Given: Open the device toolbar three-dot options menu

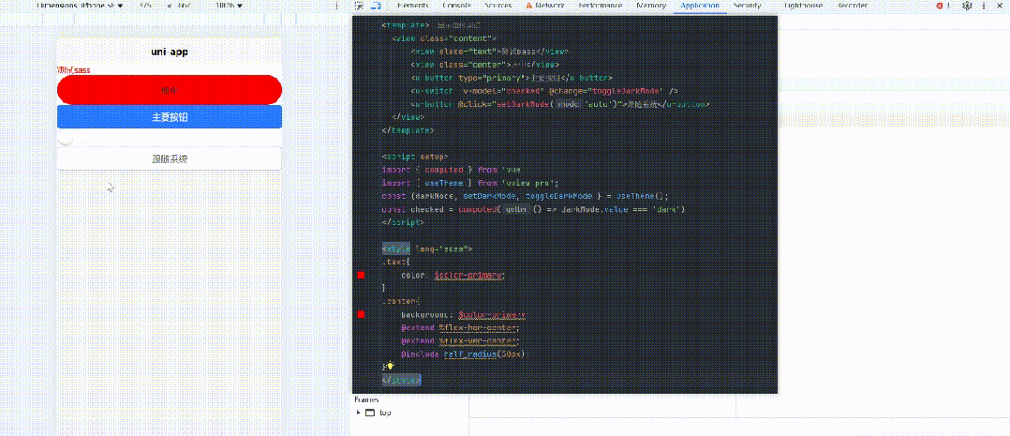Looking at the screenshot, I should (337, 6).
